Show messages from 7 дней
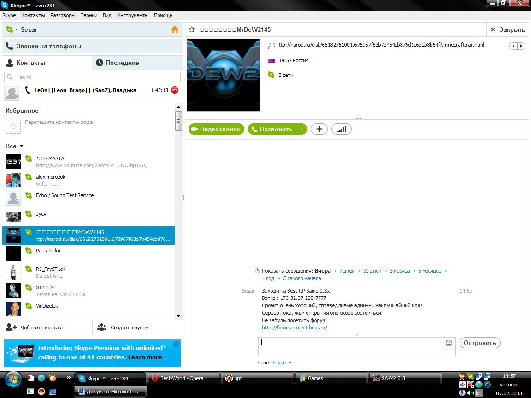531x398 pixels. click(x=347, y=271)
